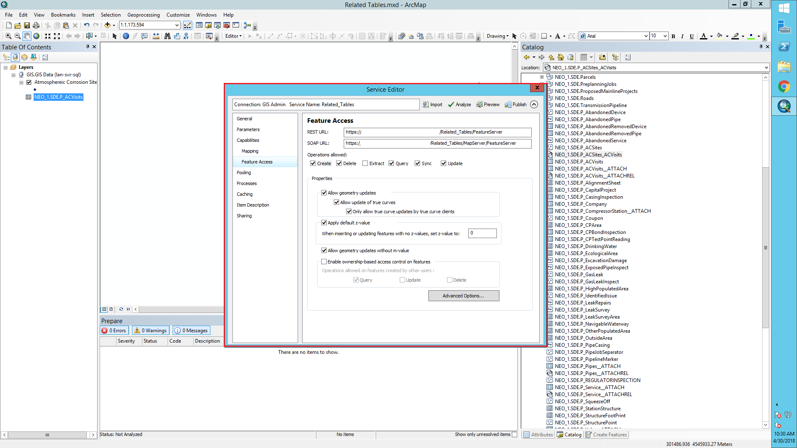Switch to the Attributes tab

(x=538, y=435)
